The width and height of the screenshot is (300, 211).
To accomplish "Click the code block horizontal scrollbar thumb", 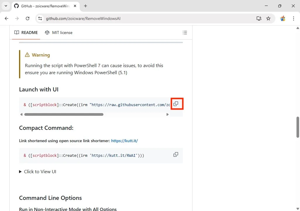I will (x=64, y=115).
